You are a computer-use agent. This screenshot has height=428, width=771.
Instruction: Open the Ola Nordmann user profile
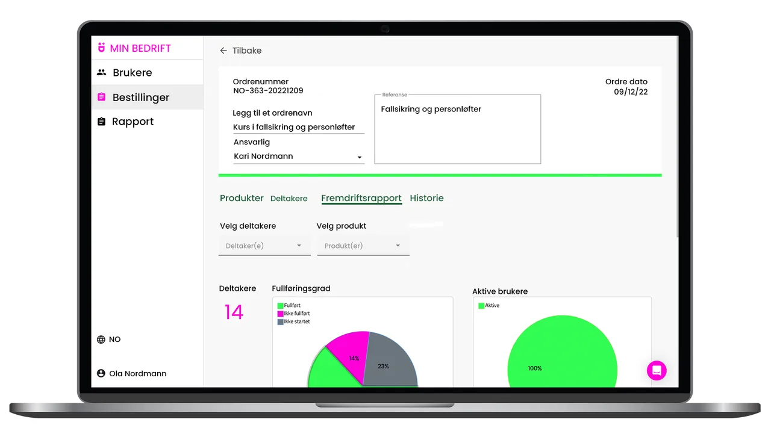(132, 373)
